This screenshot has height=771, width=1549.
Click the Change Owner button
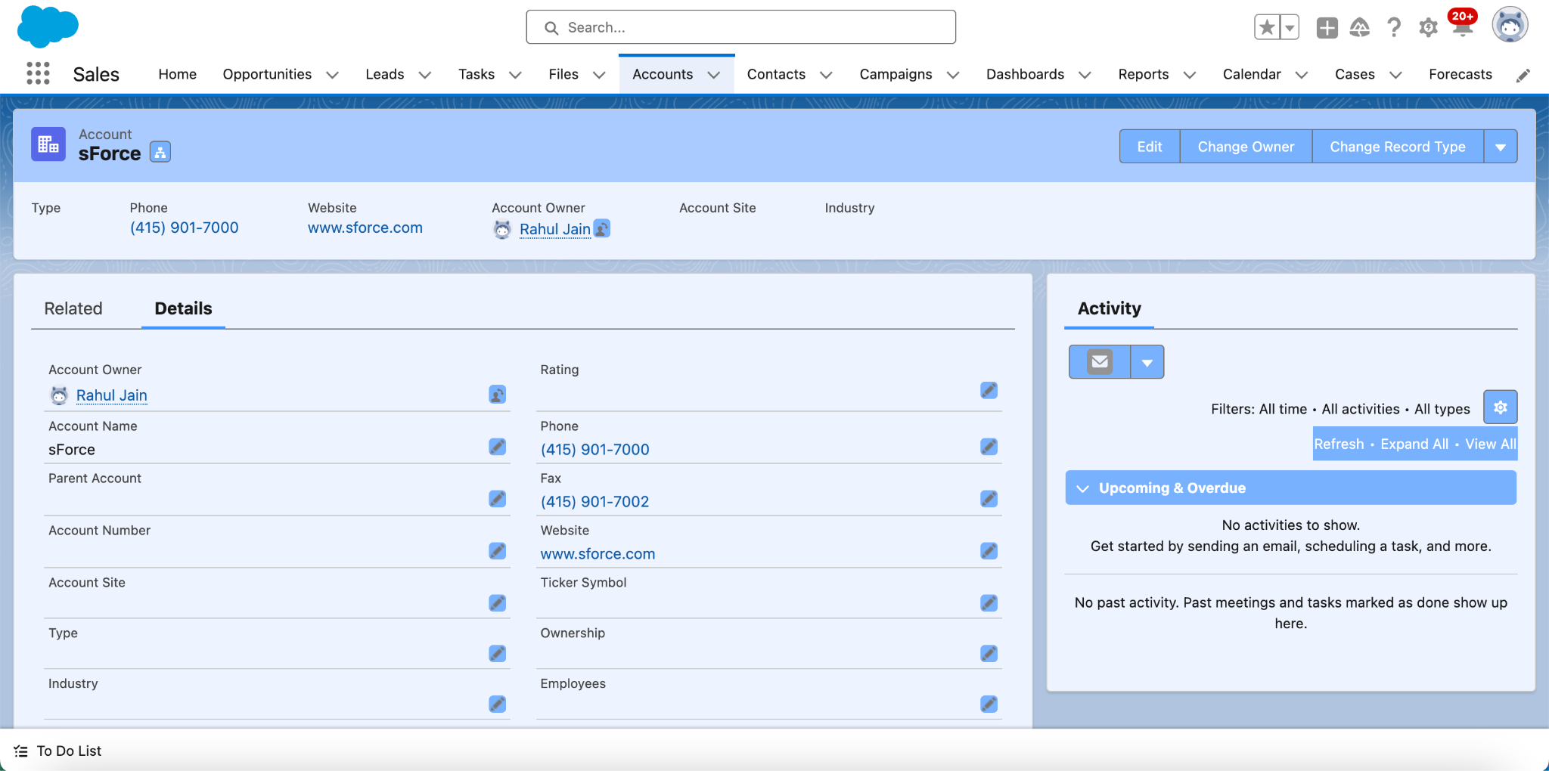[1246, 147]
